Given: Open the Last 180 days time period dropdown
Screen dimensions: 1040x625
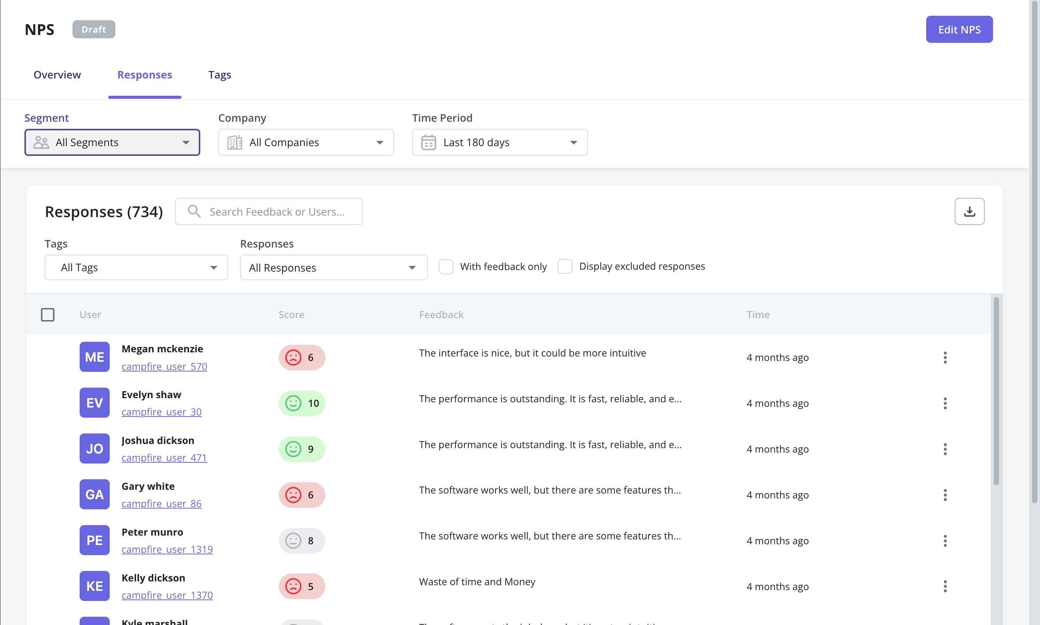Looking at the screenshot, I should click(500, 142).
